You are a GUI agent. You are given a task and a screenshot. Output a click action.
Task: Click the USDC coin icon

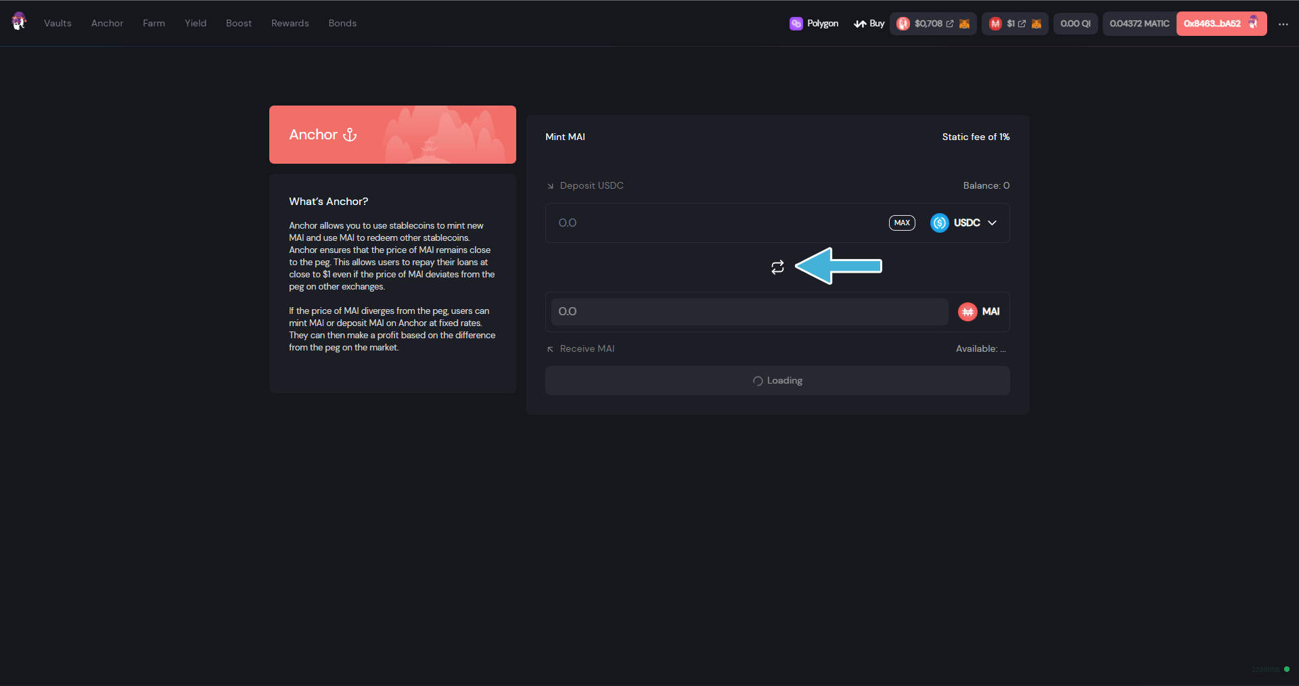click(x=939, y=223)
